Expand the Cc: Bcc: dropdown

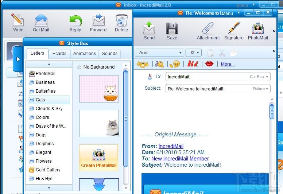(259, 77)
